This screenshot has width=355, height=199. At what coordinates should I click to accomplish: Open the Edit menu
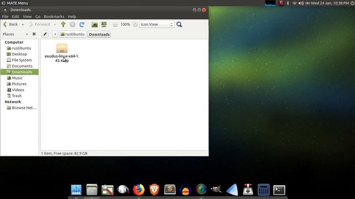[x=16, y=17]
